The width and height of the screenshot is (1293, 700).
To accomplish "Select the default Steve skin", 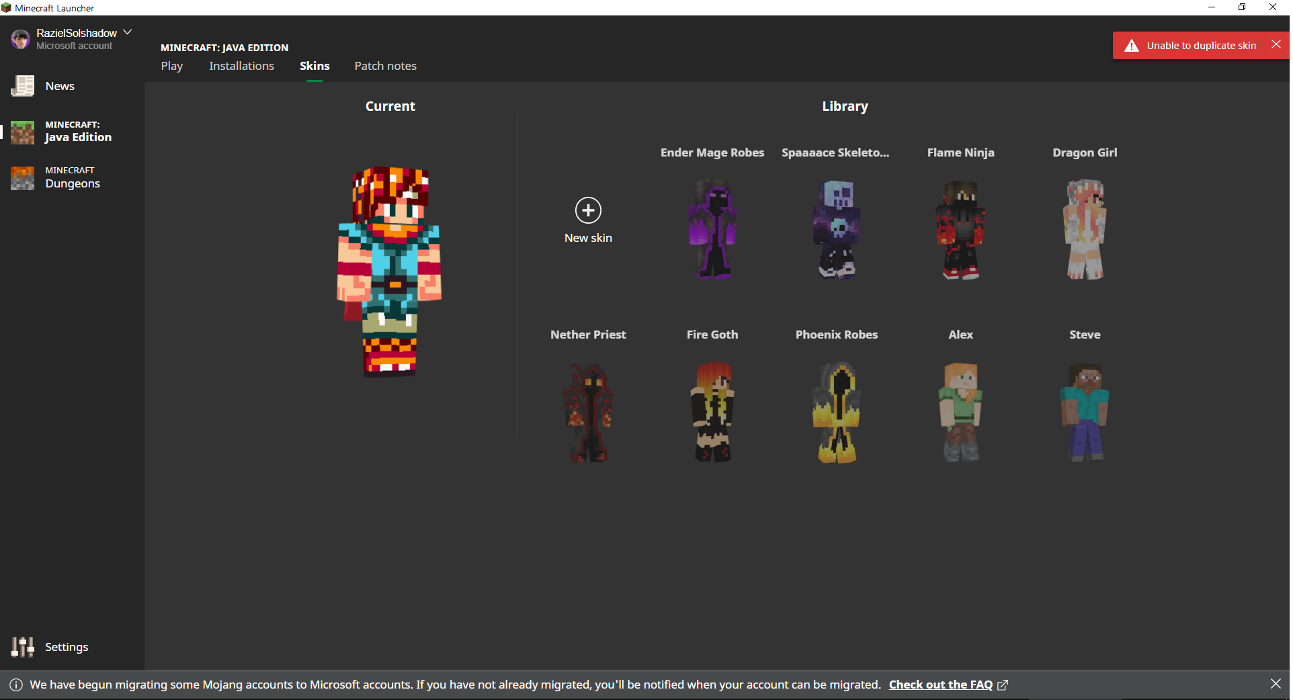I will tap(1085, 412).
